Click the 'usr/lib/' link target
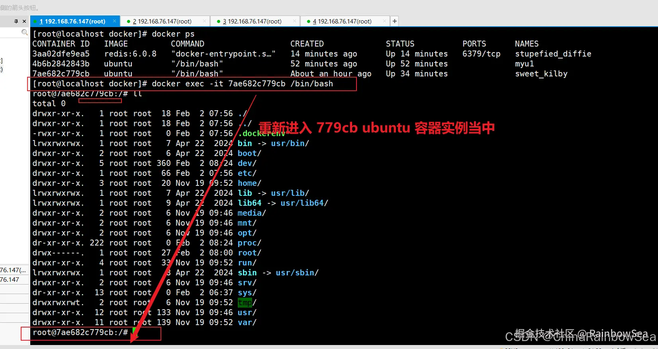 click(x=290, y=193)
